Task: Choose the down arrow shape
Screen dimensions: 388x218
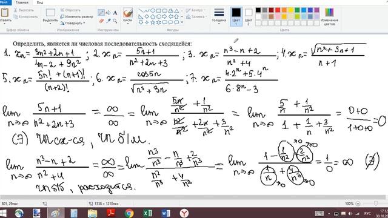Action: pos(141,22)
